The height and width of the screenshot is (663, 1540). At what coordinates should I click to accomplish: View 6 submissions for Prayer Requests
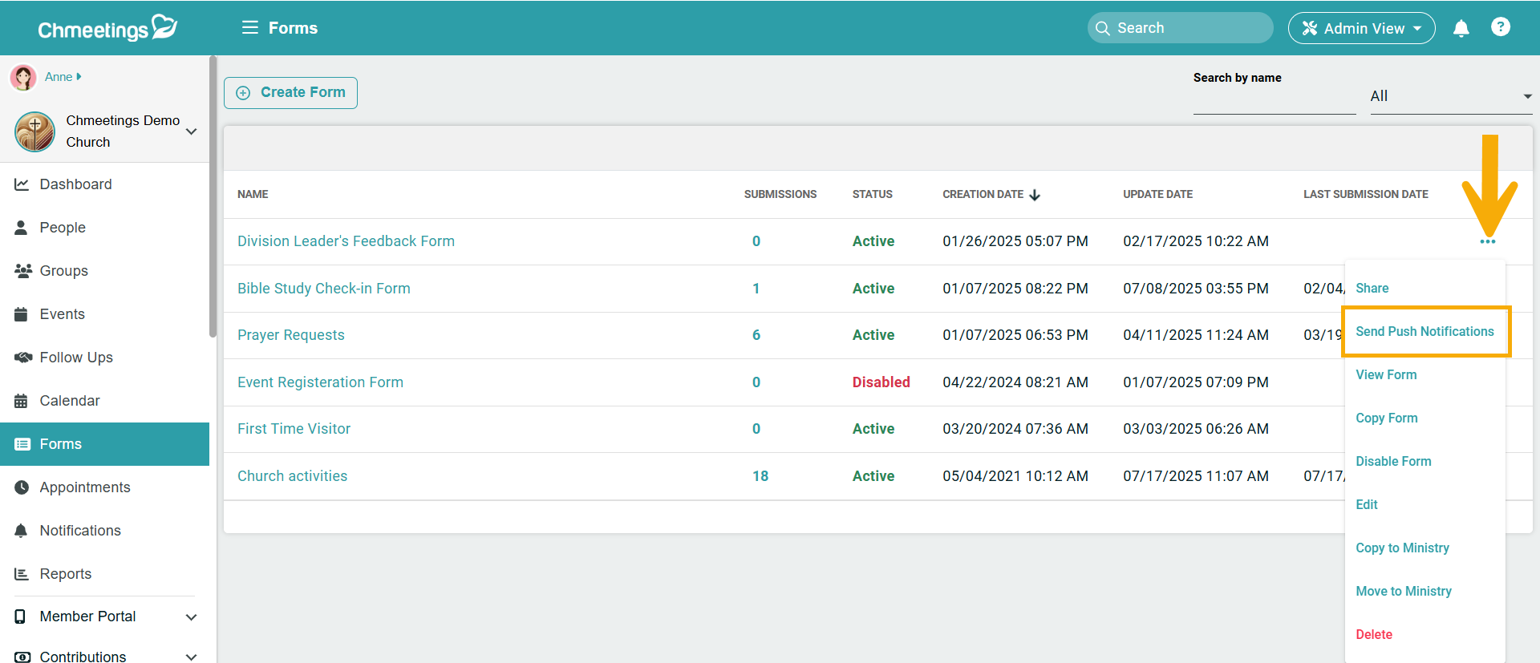point(756,335)
